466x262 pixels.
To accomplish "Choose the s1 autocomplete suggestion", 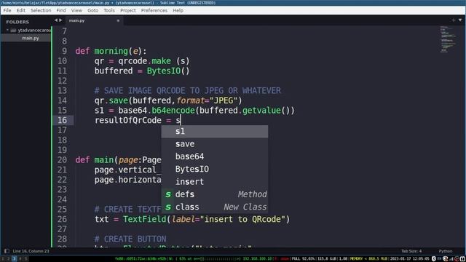I will coord(215,131).
